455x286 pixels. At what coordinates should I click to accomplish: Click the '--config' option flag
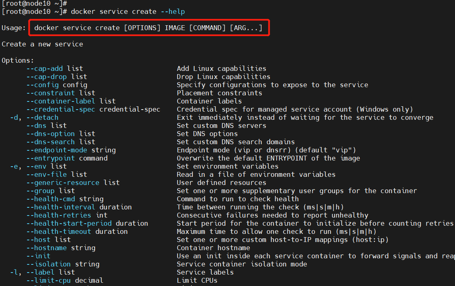click(42, 85)
